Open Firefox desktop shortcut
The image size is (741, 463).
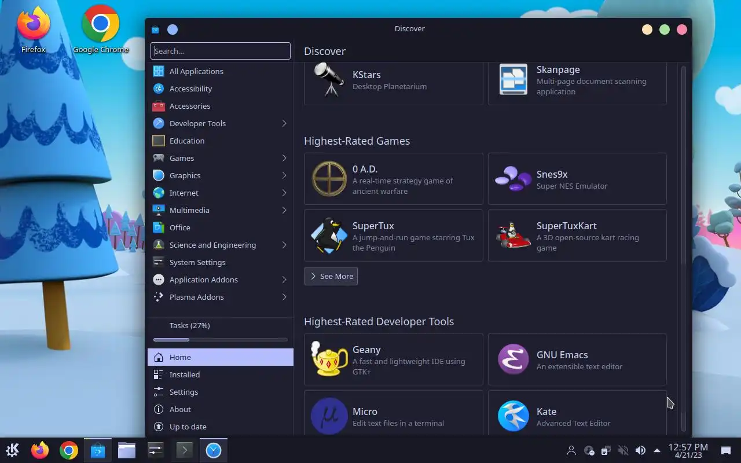(x=34, y=30)
